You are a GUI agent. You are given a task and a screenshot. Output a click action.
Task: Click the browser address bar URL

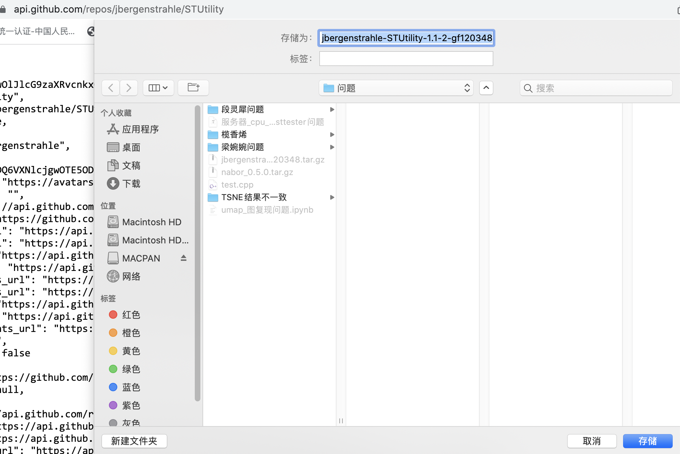(x=119, y=9)
